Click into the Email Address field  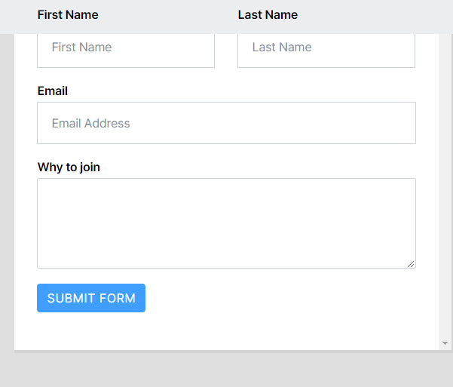tap(226, 123)
